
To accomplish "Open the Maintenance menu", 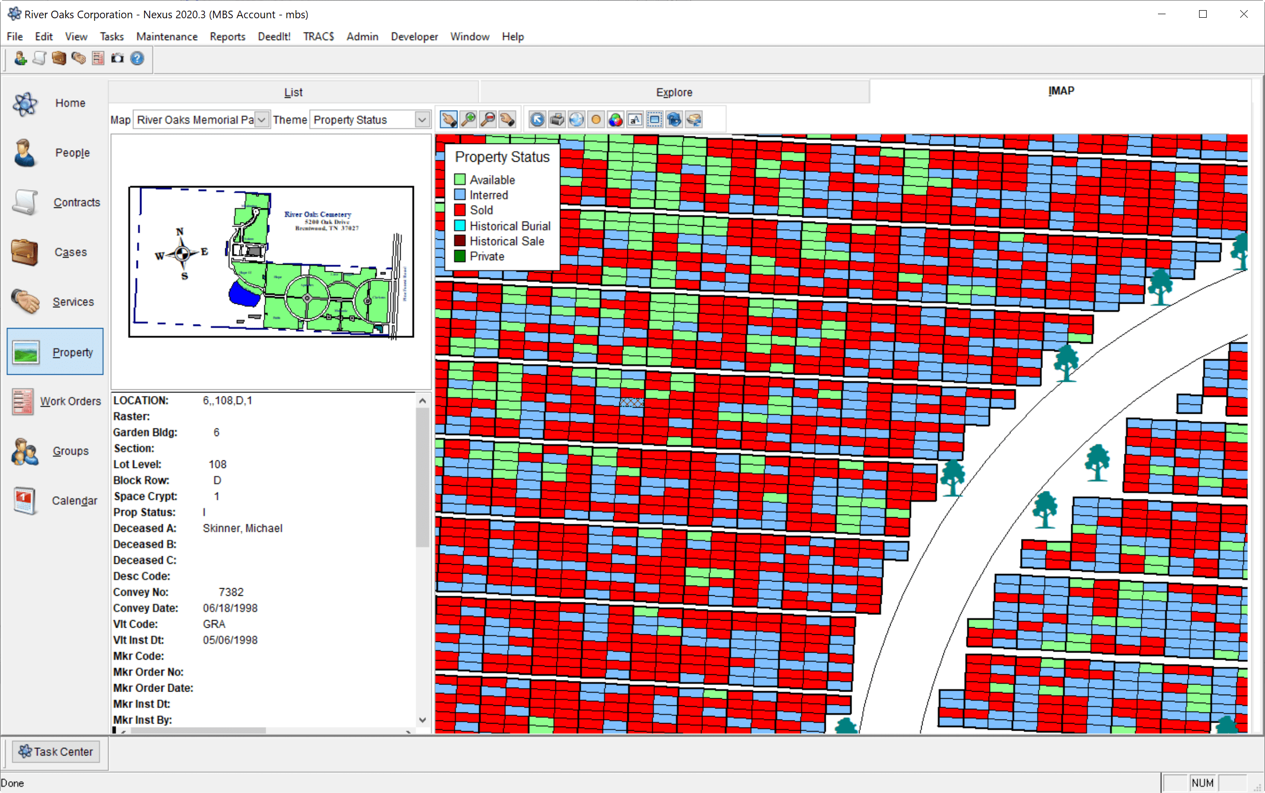I will click(x=166, y=37).
